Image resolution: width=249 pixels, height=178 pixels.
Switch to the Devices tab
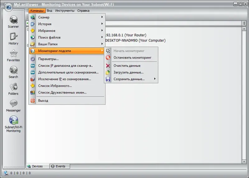pyautogui.click(x=38, y=166)
